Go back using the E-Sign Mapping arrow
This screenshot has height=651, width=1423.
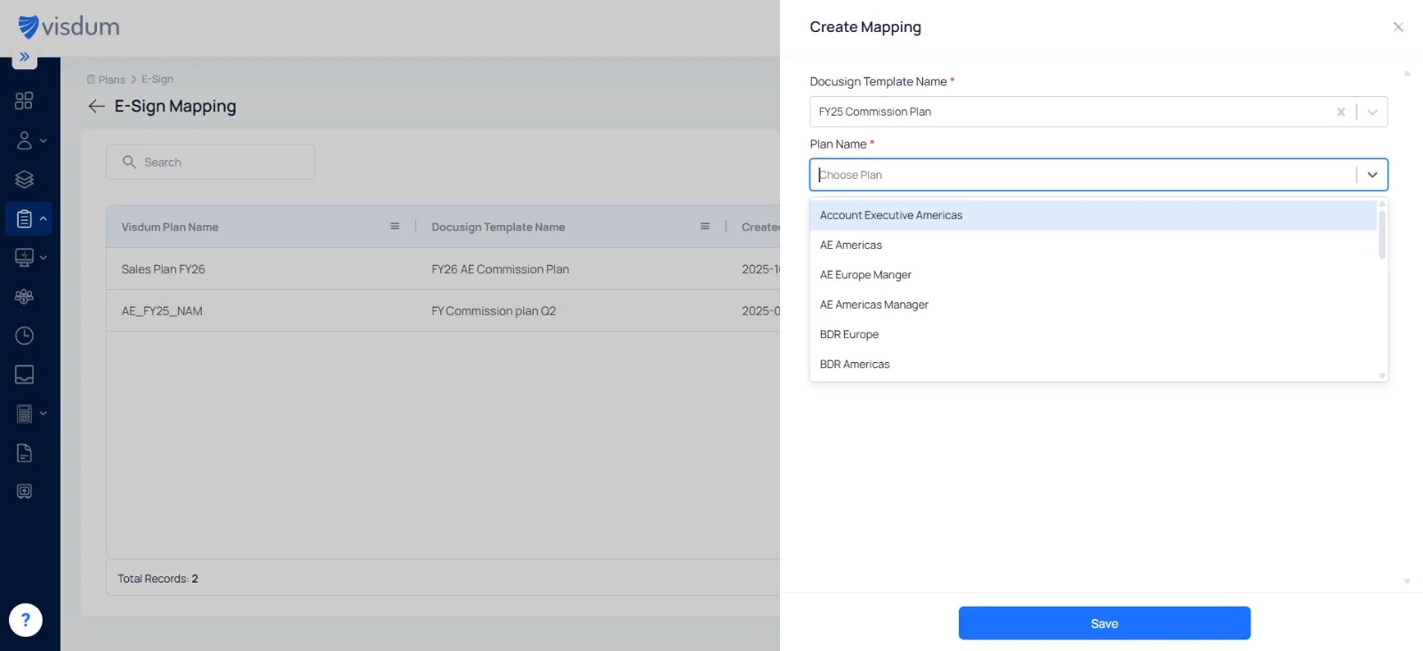pos(96,107)
